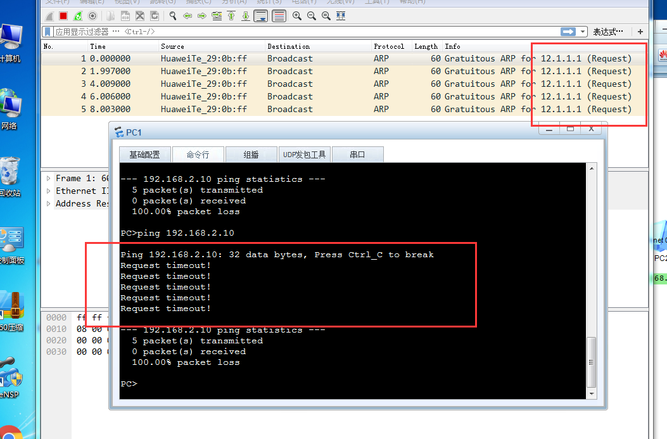The image size is (667, 439).
Task: Click the eNSP desktop icon
Action: [10, 379]
